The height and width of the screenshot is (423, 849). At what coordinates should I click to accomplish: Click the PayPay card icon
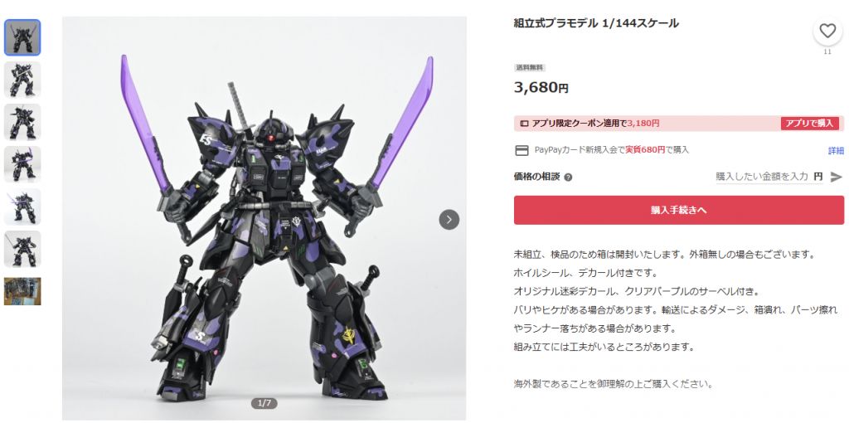coord(522,151)
